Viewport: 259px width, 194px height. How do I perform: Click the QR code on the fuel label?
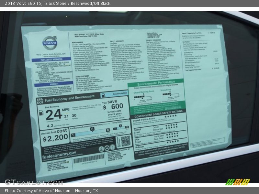[126, 141]
